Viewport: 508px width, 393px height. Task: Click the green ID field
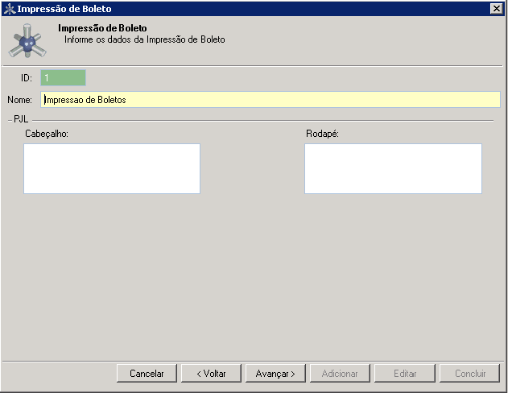point(63,78)
